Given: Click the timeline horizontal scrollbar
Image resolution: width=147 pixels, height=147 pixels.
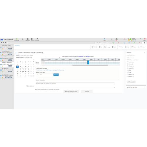Looking at the screenshot, I should point(90,65).
